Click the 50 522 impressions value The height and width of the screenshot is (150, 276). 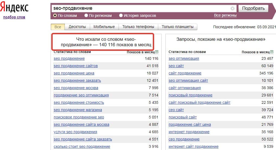click(267, 139)
